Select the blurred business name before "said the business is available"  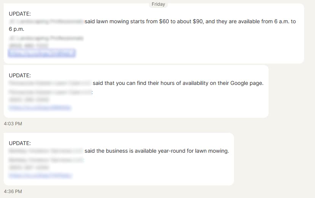point(46,151)
